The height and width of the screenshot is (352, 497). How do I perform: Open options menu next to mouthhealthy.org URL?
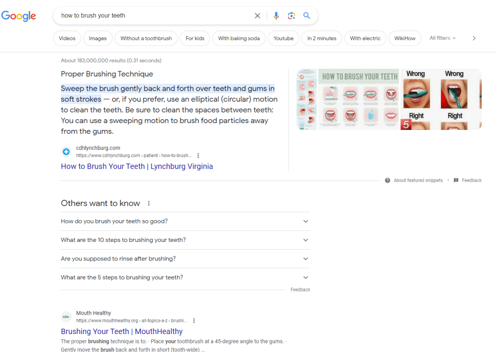(x=194, y=320)
